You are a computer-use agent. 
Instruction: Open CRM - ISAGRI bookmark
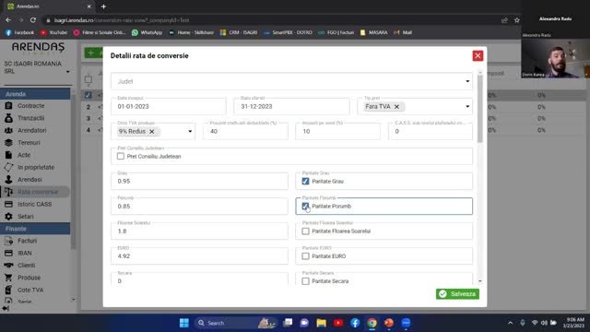[x=239, y=33]
